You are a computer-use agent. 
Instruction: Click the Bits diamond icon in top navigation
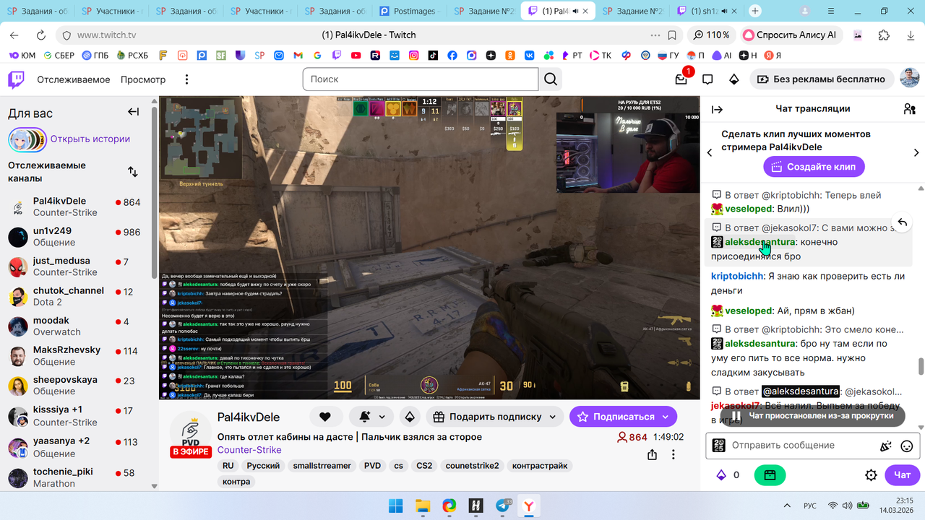(x=733, y=79)
